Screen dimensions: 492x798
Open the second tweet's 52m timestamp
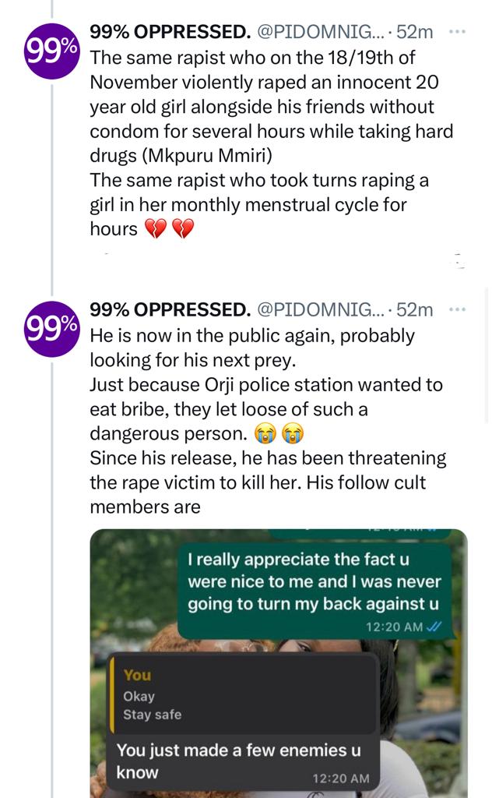pos(415,310)
